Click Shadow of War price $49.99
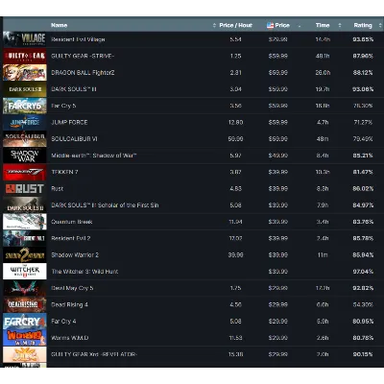Image resolution: width=384 pixels, height=384 pixels. [278, 156]
